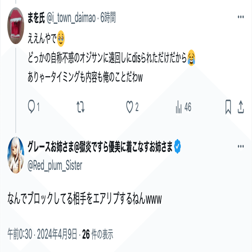Open the more options menu on グレースお姉さま's tweet
Image resolution: width=252 pixels, height=252 pixels.
point(241,146)
